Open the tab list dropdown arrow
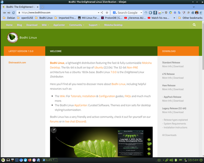This screenshot has width=204, height=163. tap(194, 7)
